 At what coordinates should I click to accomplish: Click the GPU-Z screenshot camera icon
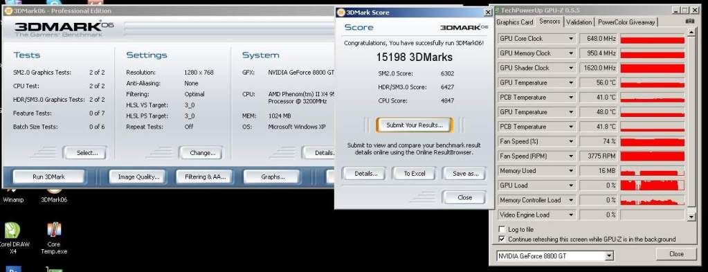click(x=690, y=21)
